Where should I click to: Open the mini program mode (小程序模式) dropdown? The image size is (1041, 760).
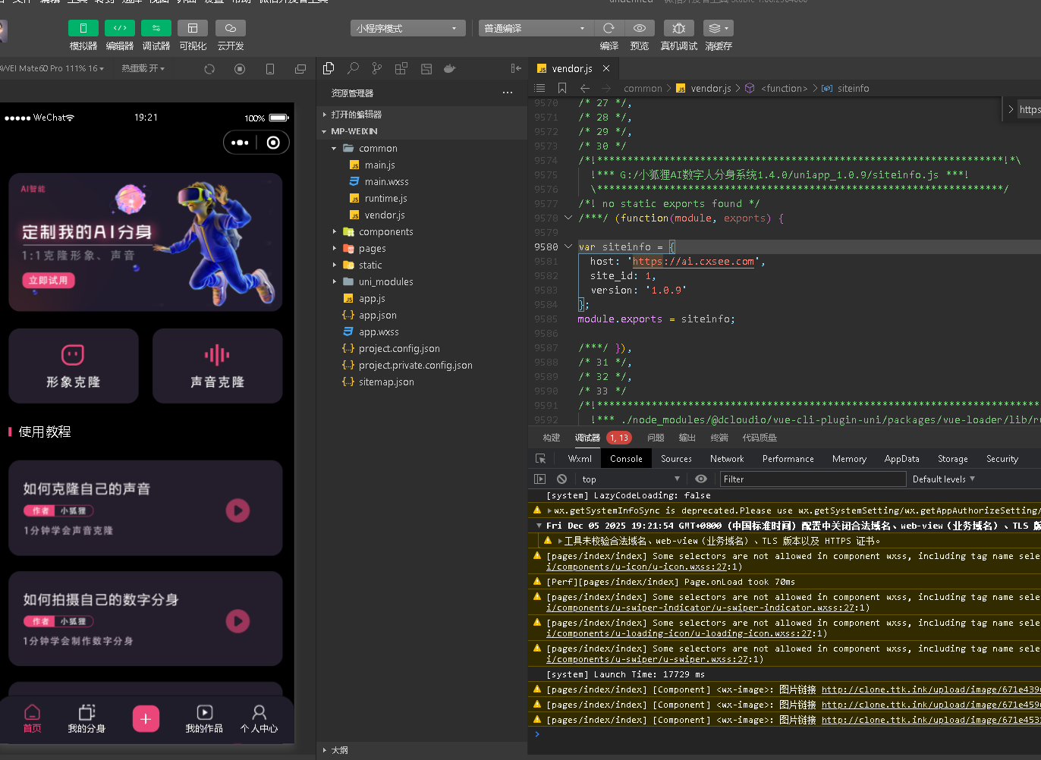[x=408, y=29]
